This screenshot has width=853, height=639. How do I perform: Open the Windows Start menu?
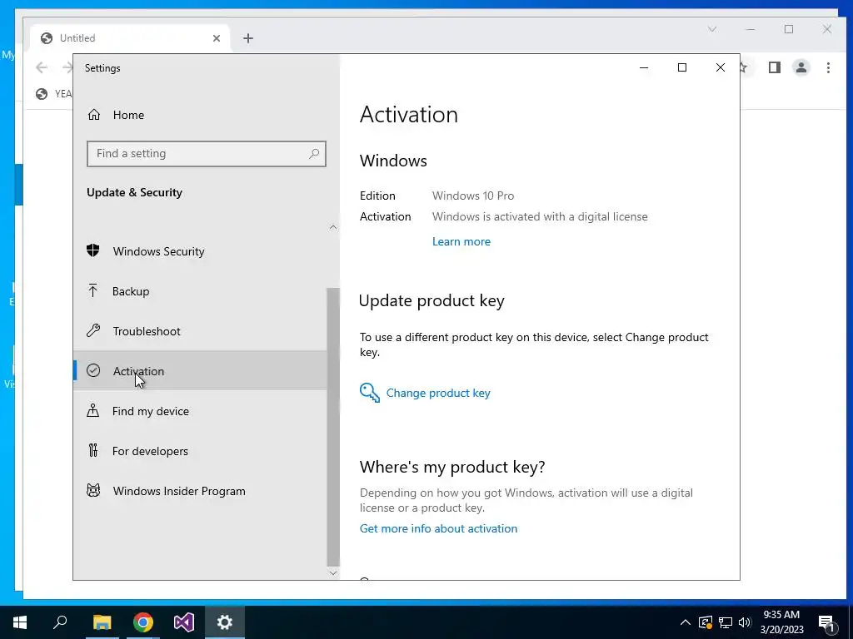pos(20,622)
